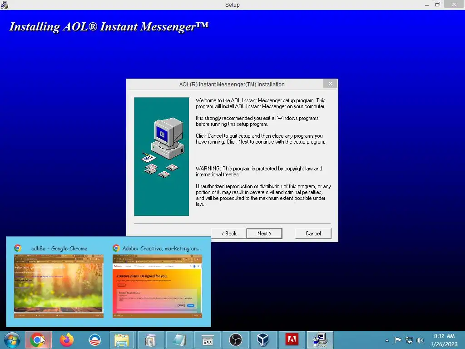Launch Firefox from the taskbar

point(67,340)
